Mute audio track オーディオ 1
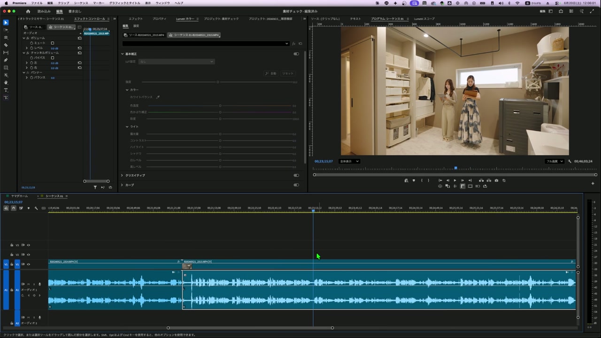The height and width of the screenshot is (338, 601). coord(29,284)
